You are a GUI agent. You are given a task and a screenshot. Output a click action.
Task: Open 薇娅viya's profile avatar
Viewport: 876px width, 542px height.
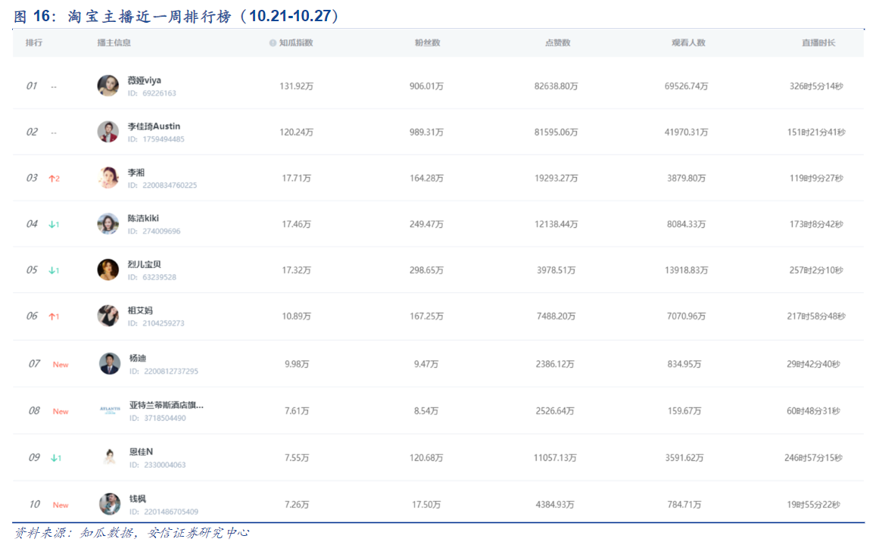click(x=108, y=86)
